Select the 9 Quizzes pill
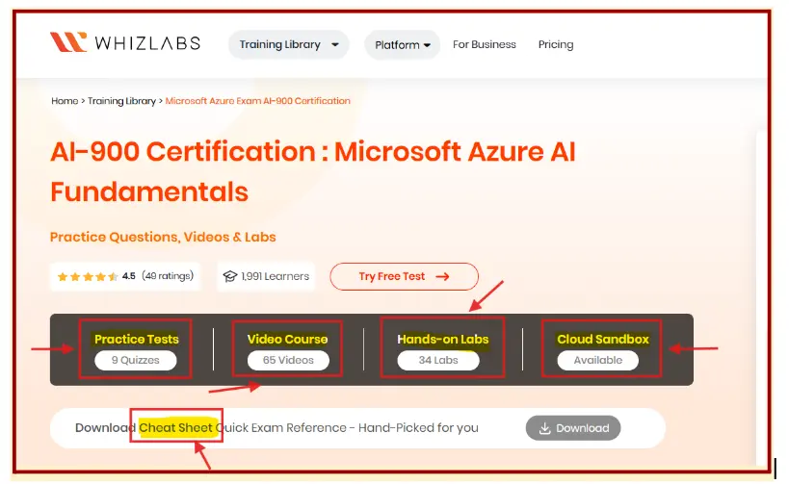Viewport: 789px width, 484px height. 136,361
